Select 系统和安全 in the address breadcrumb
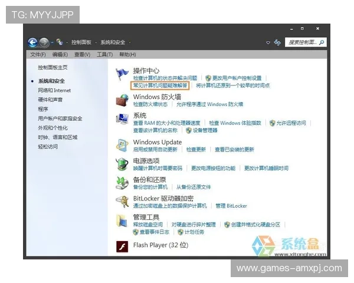This screenshot has height=283, width=354. pos(113,42)
